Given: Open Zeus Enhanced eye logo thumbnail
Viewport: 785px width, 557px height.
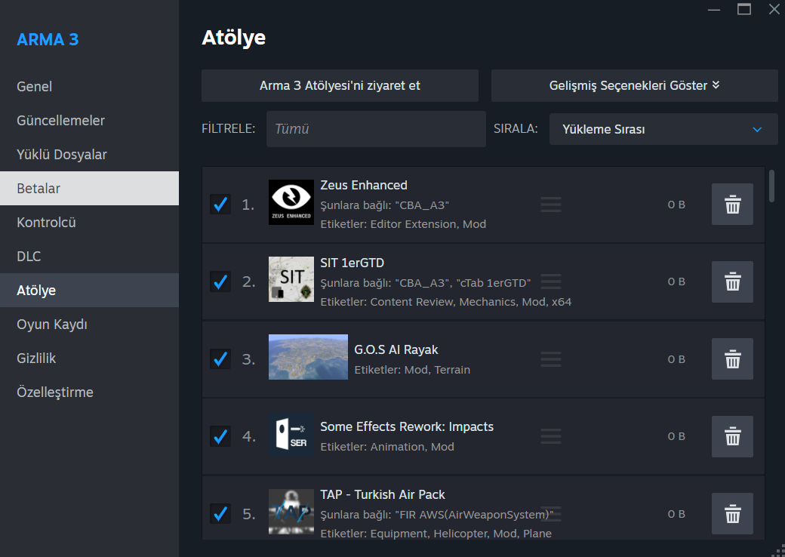Looking at the screenshot, I should pyautogui.click(x=291, y=202).
